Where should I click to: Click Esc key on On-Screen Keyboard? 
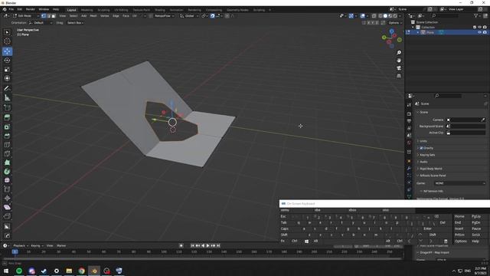click(283, 216)
